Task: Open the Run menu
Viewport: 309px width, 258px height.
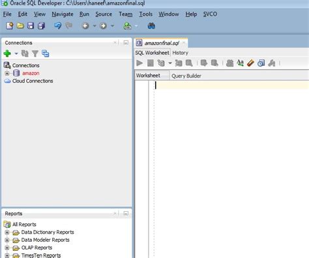Action: pos(84,14)
